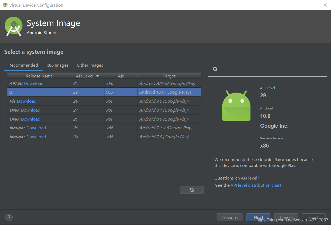Select the Android 10.0 (Google Play) target cell
Screen dimensions: 331x225
click(169, 92)
